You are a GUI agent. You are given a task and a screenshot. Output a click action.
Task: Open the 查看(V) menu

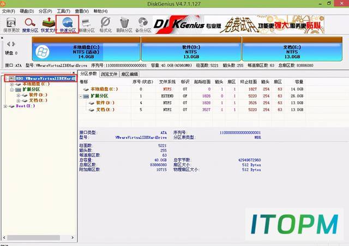(x=82, y=11)
